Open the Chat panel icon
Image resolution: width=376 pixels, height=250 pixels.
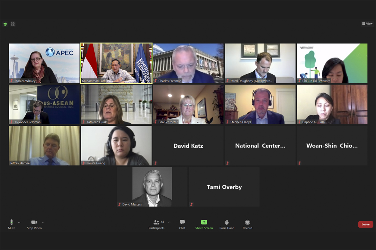pos(182,222)
